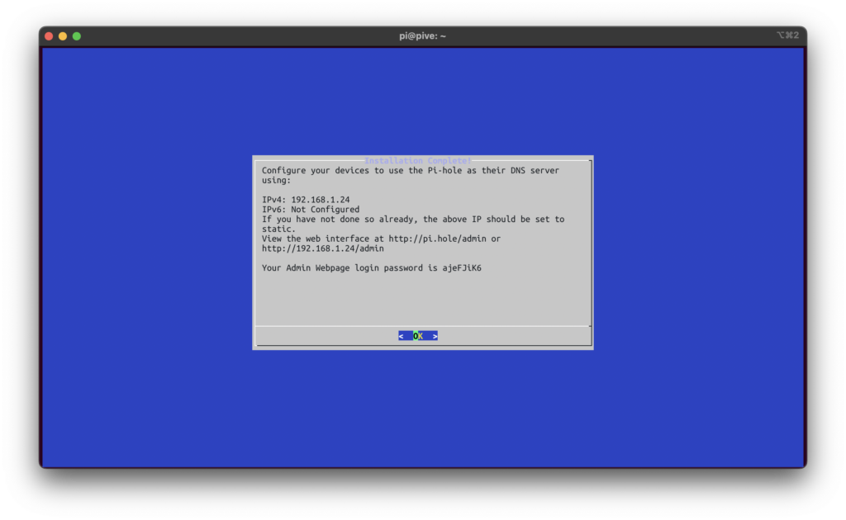Screen dimensions: 846x520
Task: Select the left arrow beside OK
Action: pos(402,335)
